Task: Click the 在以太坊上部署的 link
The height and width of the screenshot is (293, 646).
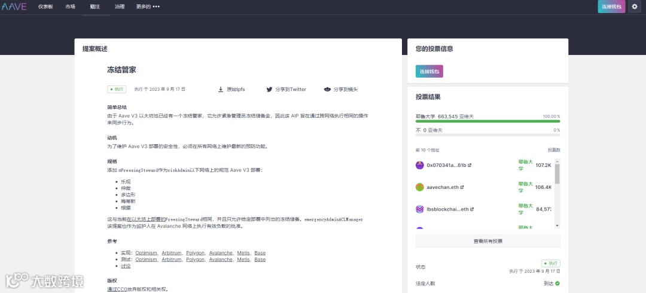Action: [x=146, y=219]
